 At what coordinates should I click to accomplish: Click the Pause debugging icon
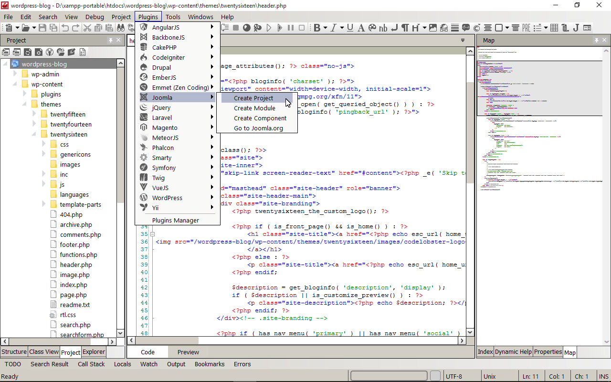point(291,28)
